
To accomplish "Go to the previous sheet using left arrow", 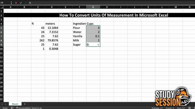I will pyautogui.click(x=2, y=104).
